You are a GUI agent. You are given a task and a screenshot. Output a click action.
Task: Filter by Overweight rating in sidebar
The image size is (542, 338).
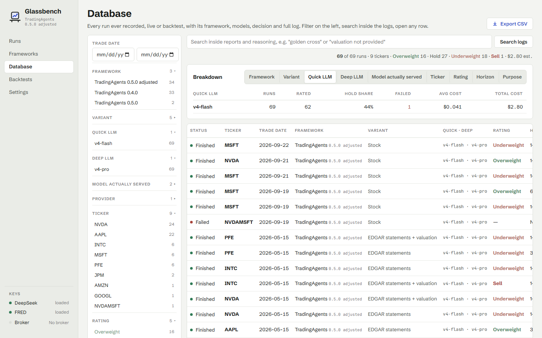click(134, 332)
